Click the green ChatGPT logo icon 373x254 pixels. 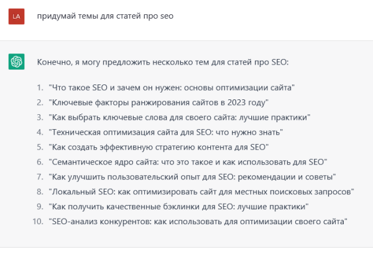pos(17,61)
